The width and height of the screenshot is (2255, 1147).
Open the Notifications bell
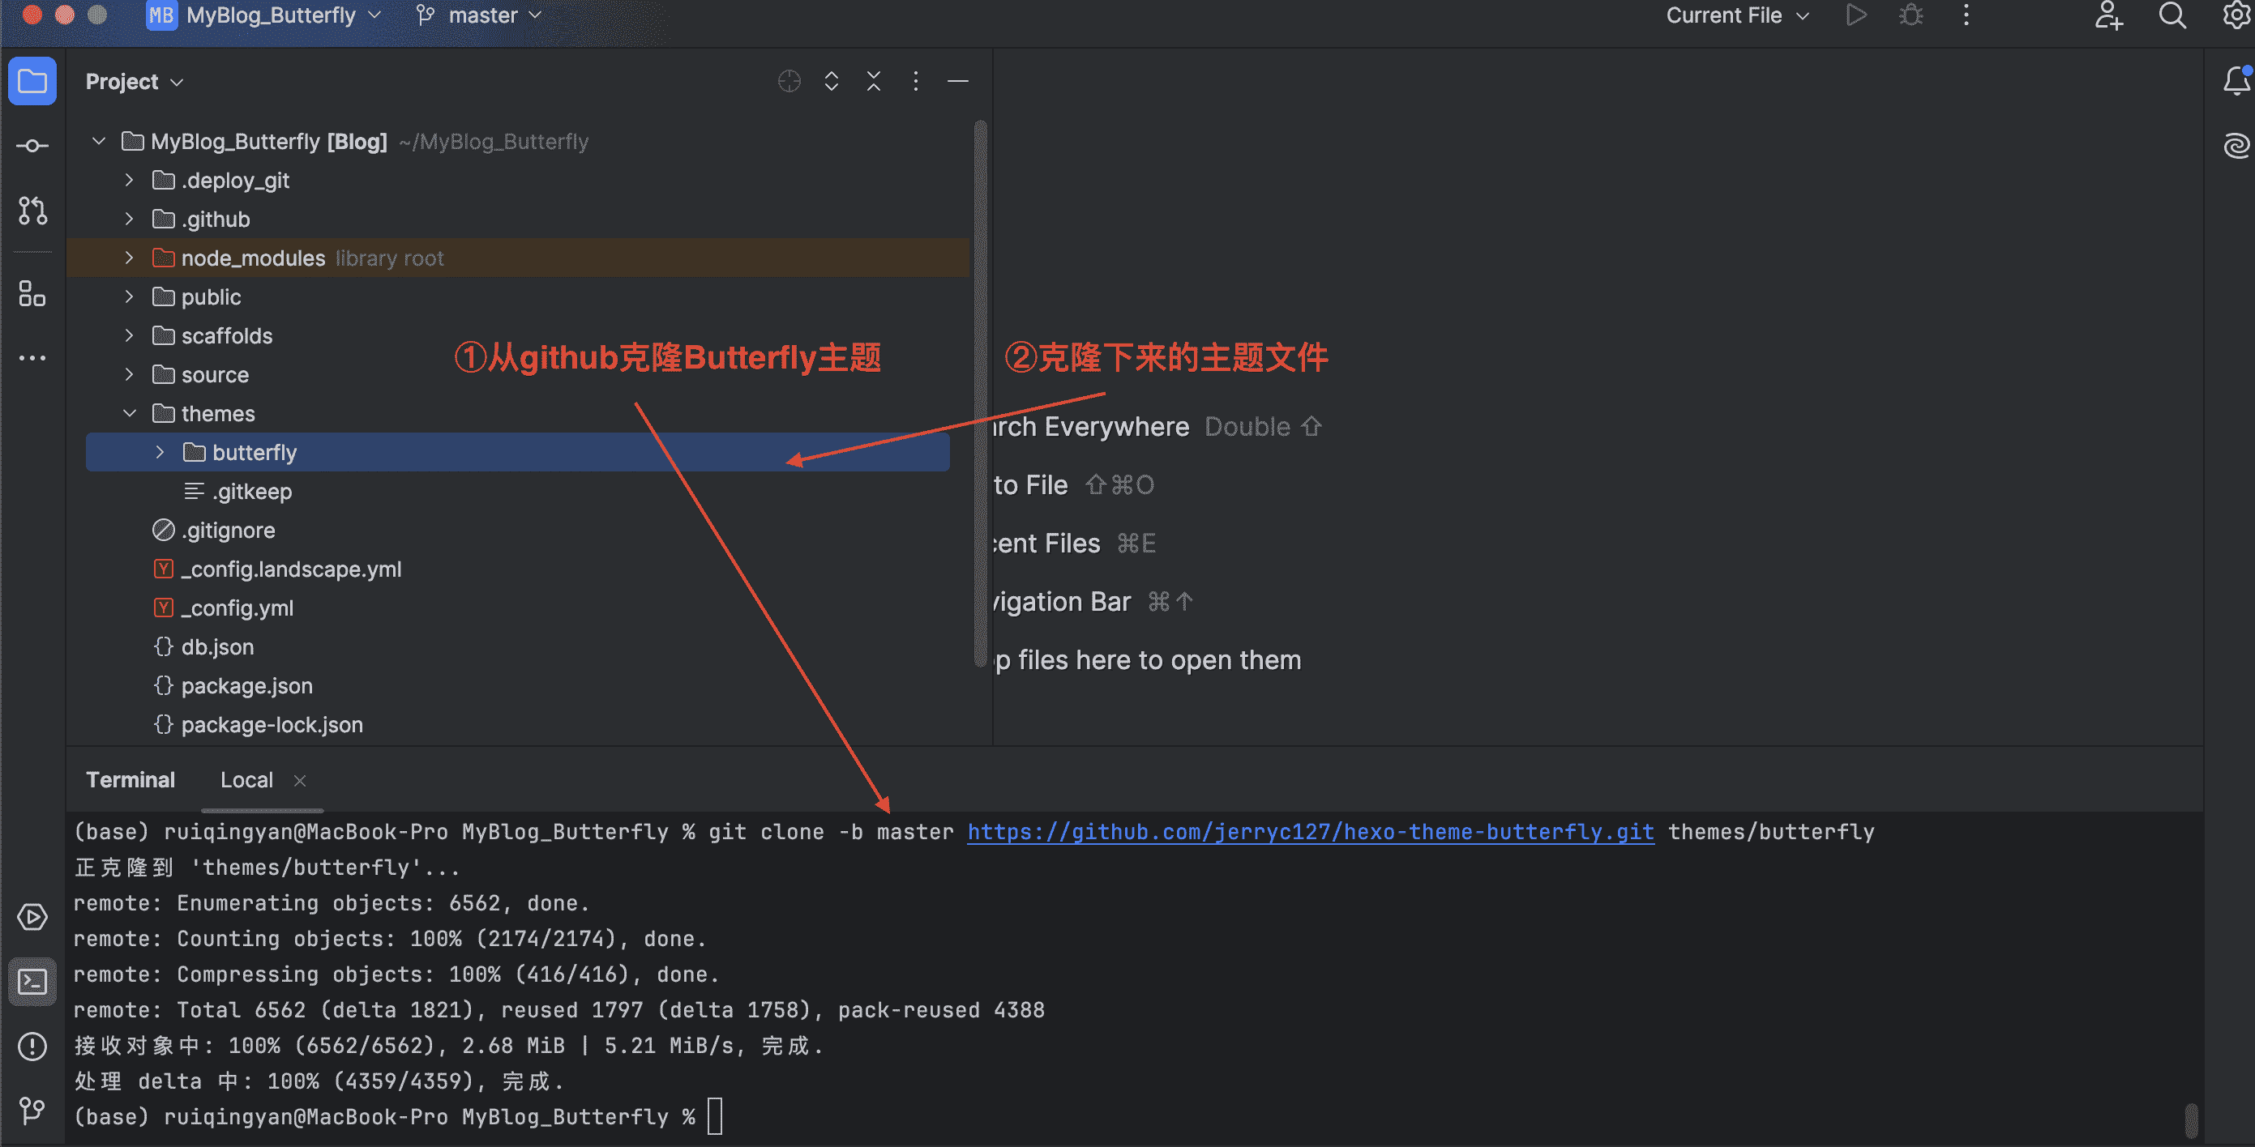click(2235, 81)
